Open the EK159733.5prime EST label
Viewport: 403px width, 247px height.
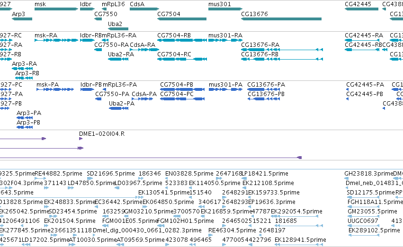pyautogui.click(x=274, y=193)
